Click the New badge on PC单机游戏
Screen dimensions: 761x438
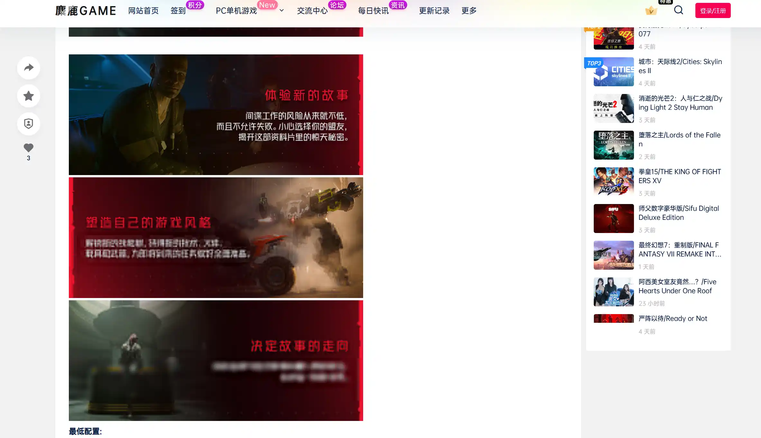(267, 5)
